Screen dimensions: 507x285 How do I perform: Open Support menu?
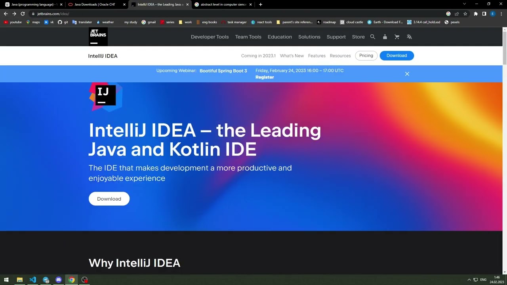click(336, 37)
